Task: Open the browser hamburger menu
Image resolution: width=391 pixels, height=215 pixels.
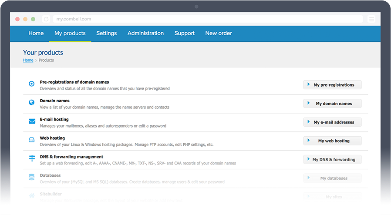Action: pyautogui.click(x=371, y=19)
